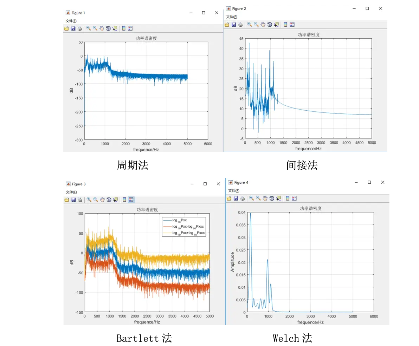This screenshot has height=346, width=419.
Task: Save Figure 1 using the floppy icon
Action: pos(73,28)
